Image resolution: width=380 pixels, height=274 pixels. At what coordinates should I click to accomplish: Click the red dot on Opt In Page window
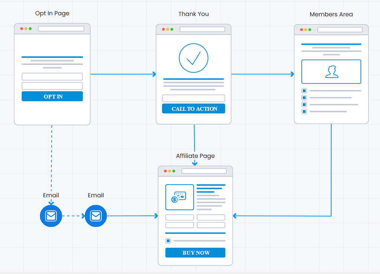pos(22,29)
